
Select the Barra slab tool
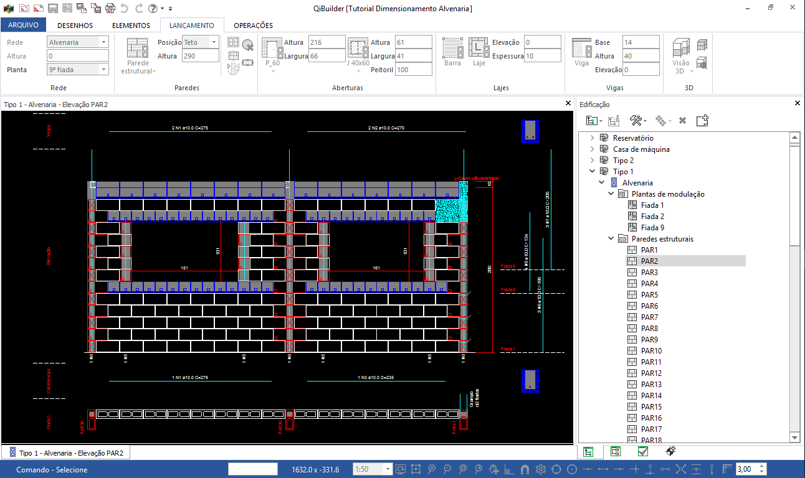coord(453,52)
